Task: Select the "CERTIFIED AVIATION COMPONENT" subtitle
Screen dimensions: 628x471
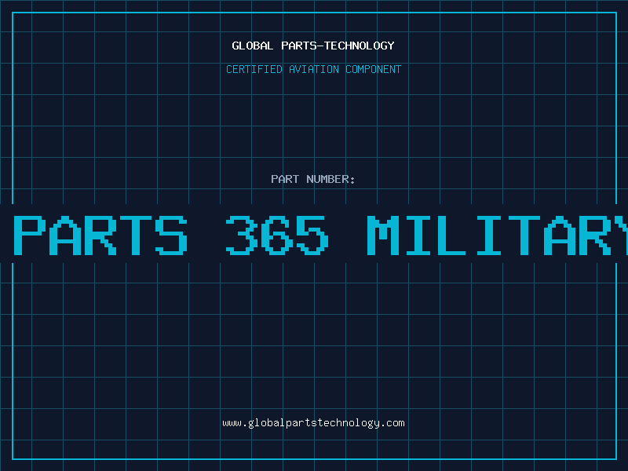Action: 313,69
